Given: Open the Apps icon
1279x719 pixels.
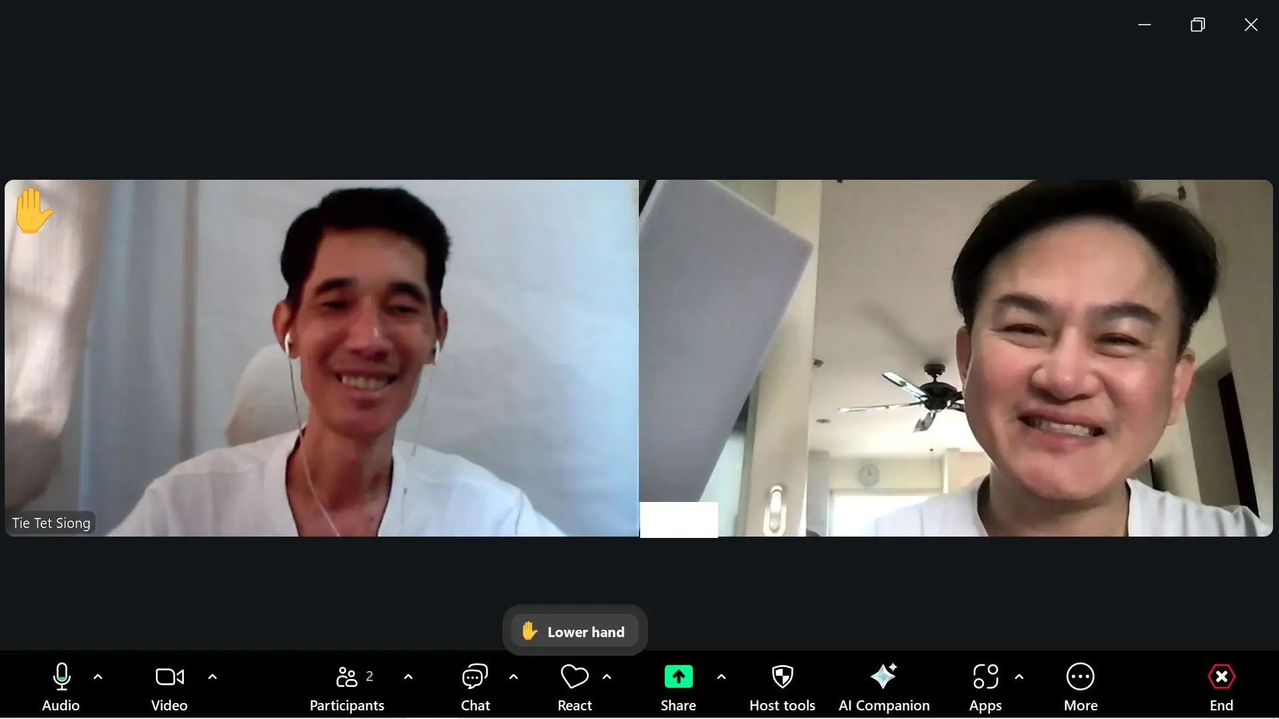Looking at the screenshot, I should (x=985, y=677).
